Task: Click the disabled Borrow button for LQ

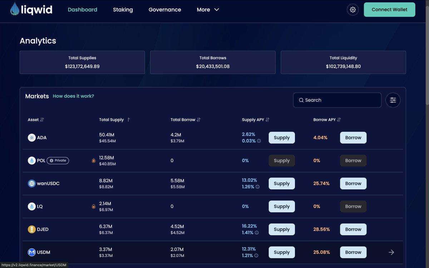Action: [353, 206]
